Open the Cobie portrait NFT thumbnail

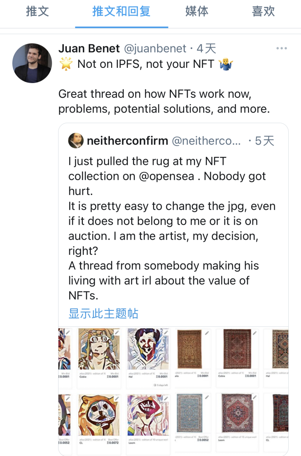click(100, 349)
